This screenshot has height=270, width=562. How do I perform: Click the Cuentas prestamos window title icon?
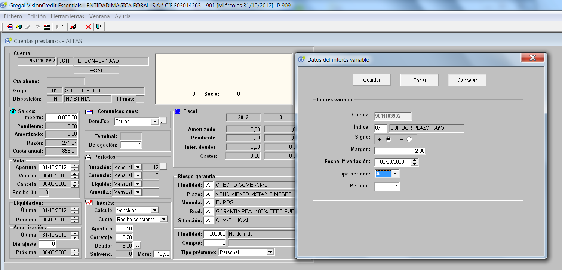point(8,41)
